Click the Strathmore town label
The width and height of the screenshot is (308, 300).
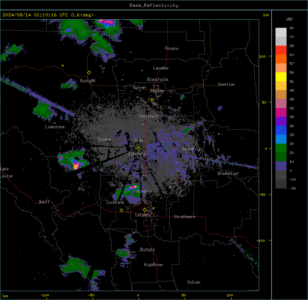coord(184,217)
